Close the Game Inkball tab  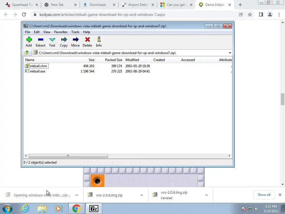click(x=230, y=5)
